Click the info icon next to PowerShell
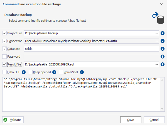Screen dimensions: 167x127 [82, 72]
